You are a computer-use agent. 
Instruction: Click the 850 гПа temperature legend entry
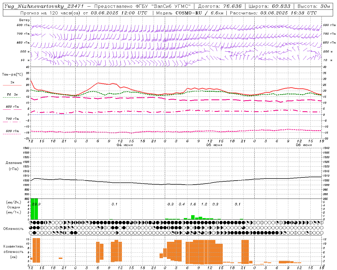click(12, 107)
